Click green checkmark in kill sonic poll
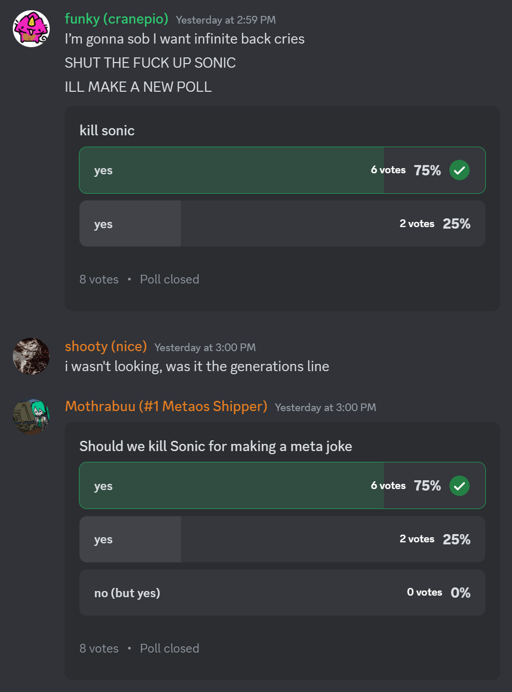512x692 pixels. (459, 170)
